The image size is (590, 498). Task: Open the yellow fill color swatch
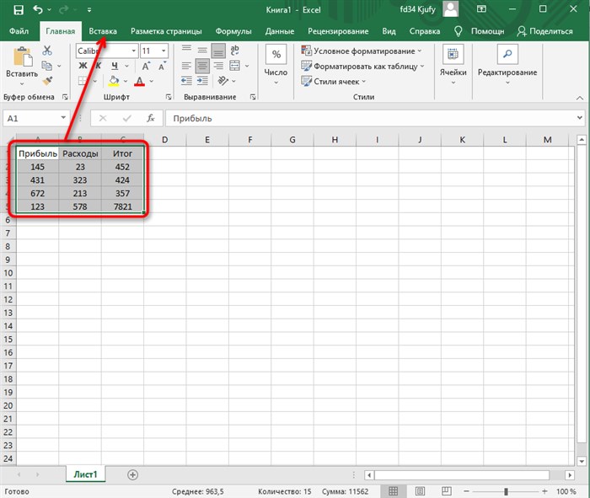(114, 81)
